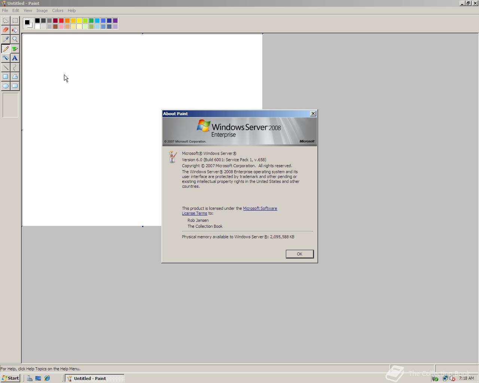Select the Free-Form Select tool
The image size is (479, 383).
(x=6, y=21)
